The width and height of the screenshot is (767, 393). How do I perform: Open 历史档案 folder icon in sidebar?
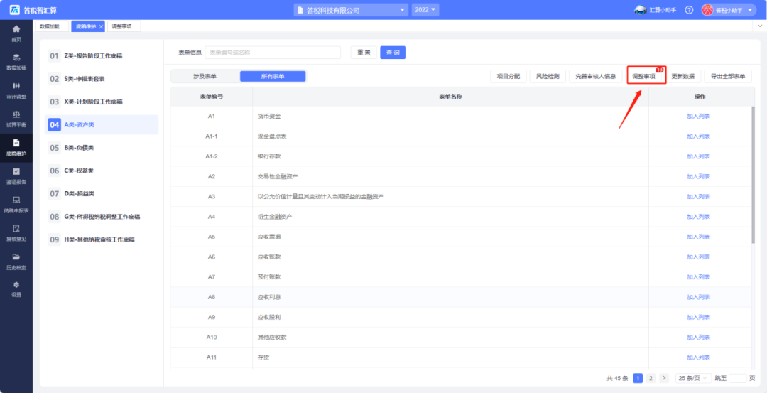[16, 257]
